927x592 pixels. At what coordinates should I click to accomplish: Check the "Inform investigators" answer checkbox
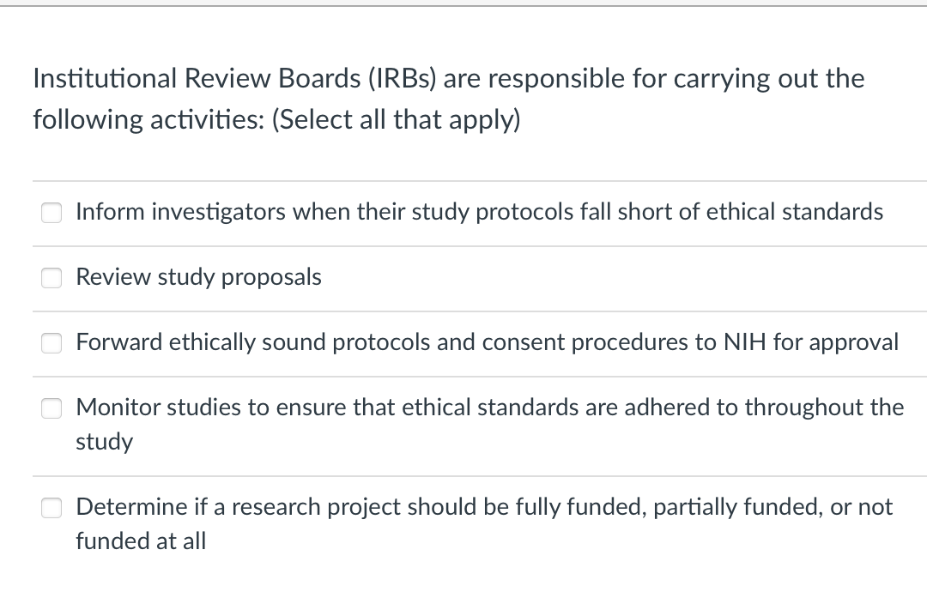51,212
